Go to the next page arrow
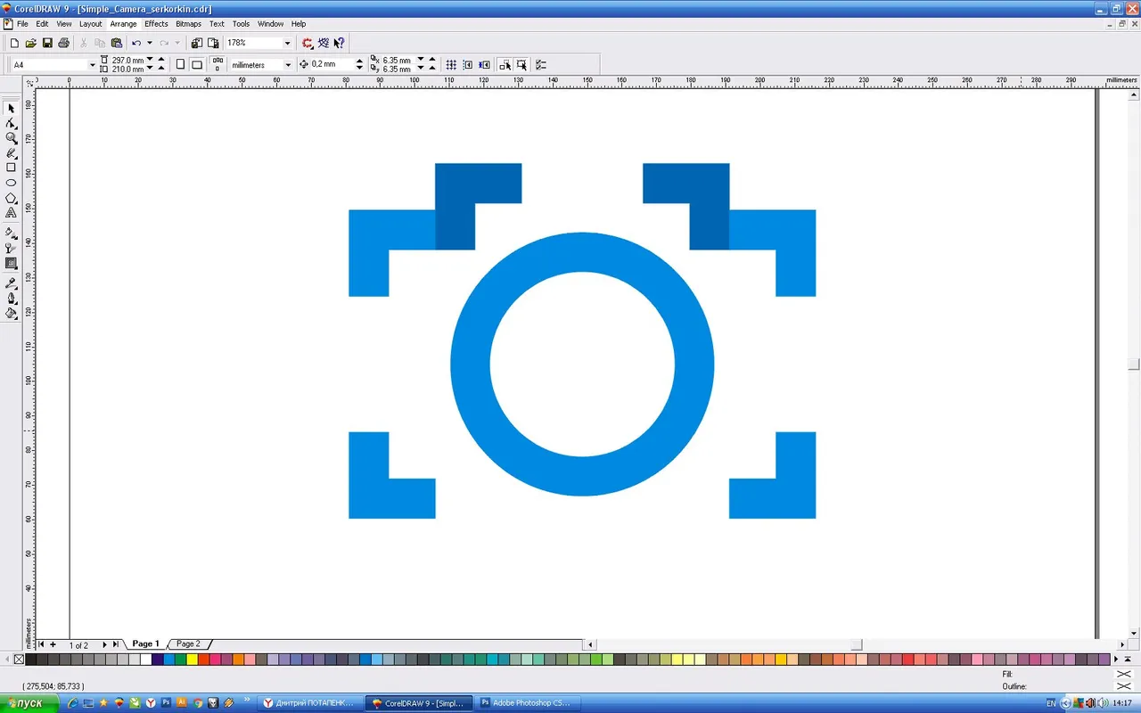The width and height of the screenshot is (1141, 713). (x=104, y=644)
